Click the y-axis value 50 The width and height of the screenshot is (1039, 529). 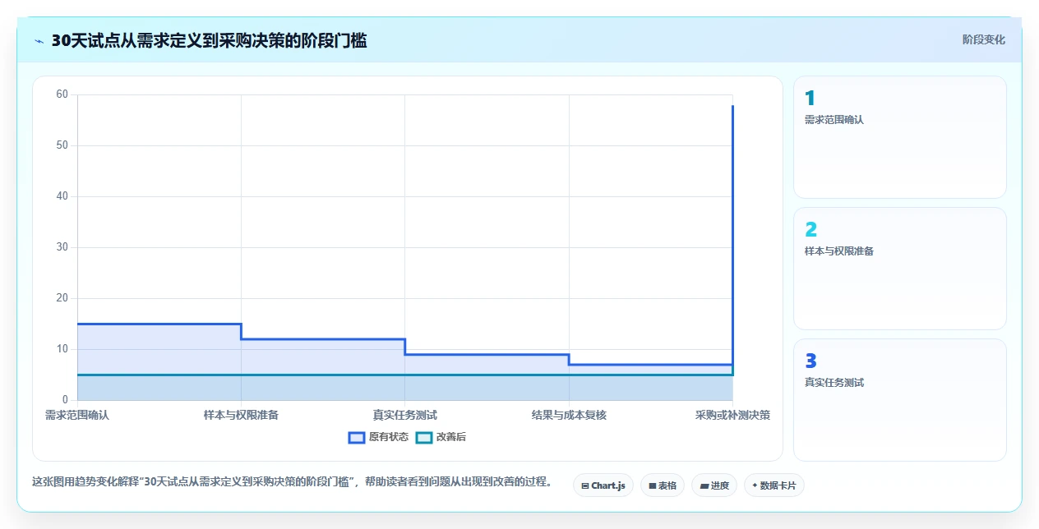pyautogui.click(x=62, y=145)
